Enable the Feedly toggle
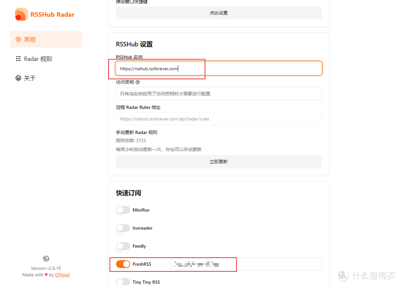The height and width of the screenshot is (285, 399). [123, 246]
